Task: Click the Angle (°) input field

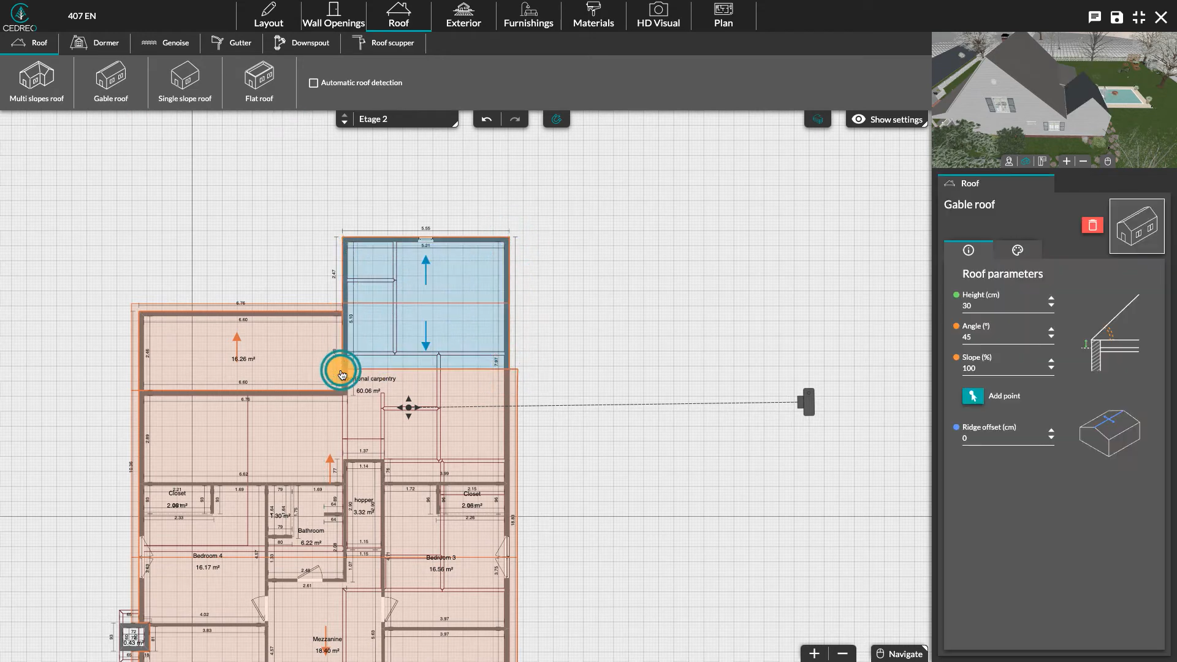Action: pos(1004,337)
